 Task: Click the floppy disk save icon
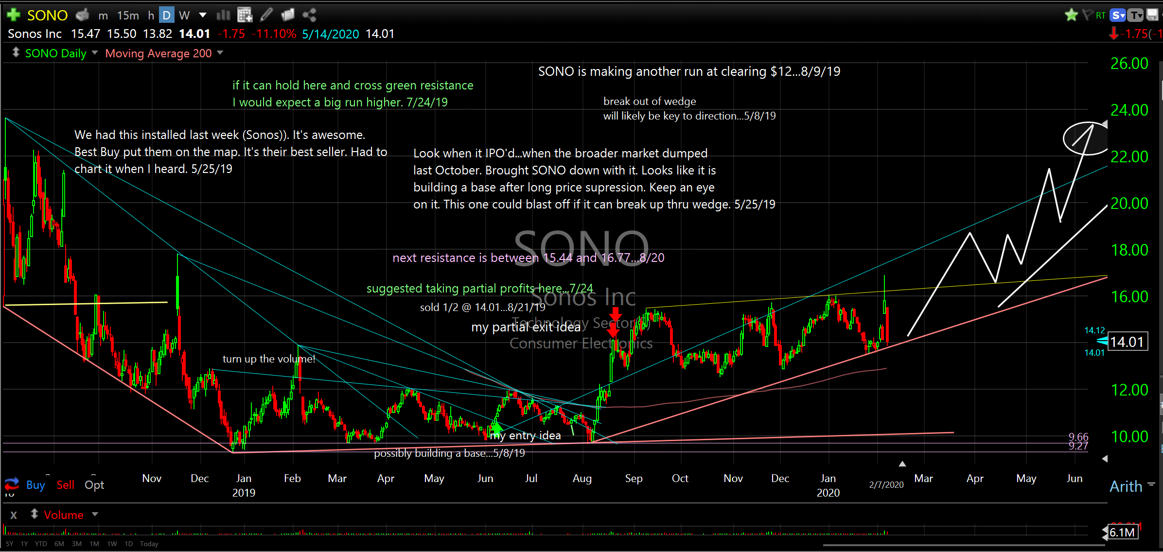tap(1152, 15)
